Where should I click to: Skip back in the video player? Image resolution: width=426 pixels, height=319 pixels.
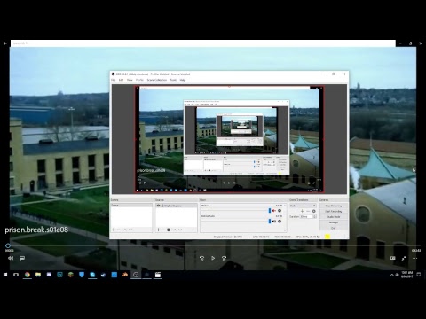(201, 258)
